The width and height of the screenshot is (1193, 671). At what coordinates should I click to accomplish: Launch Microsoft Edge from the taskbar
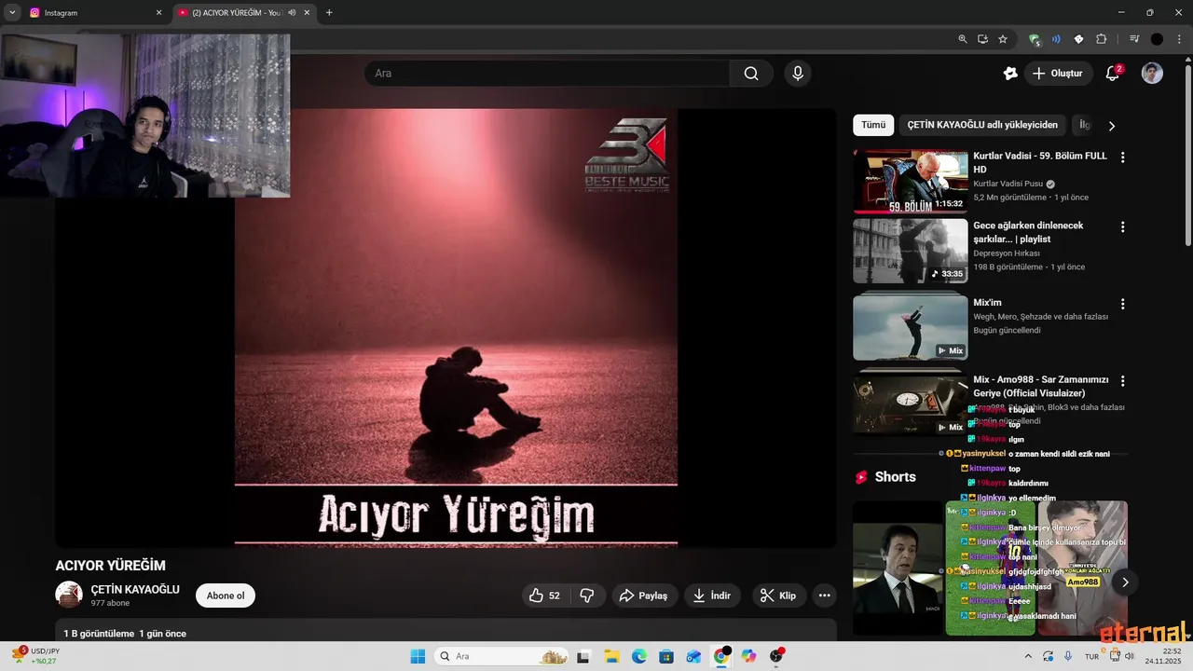coord(638,656)
